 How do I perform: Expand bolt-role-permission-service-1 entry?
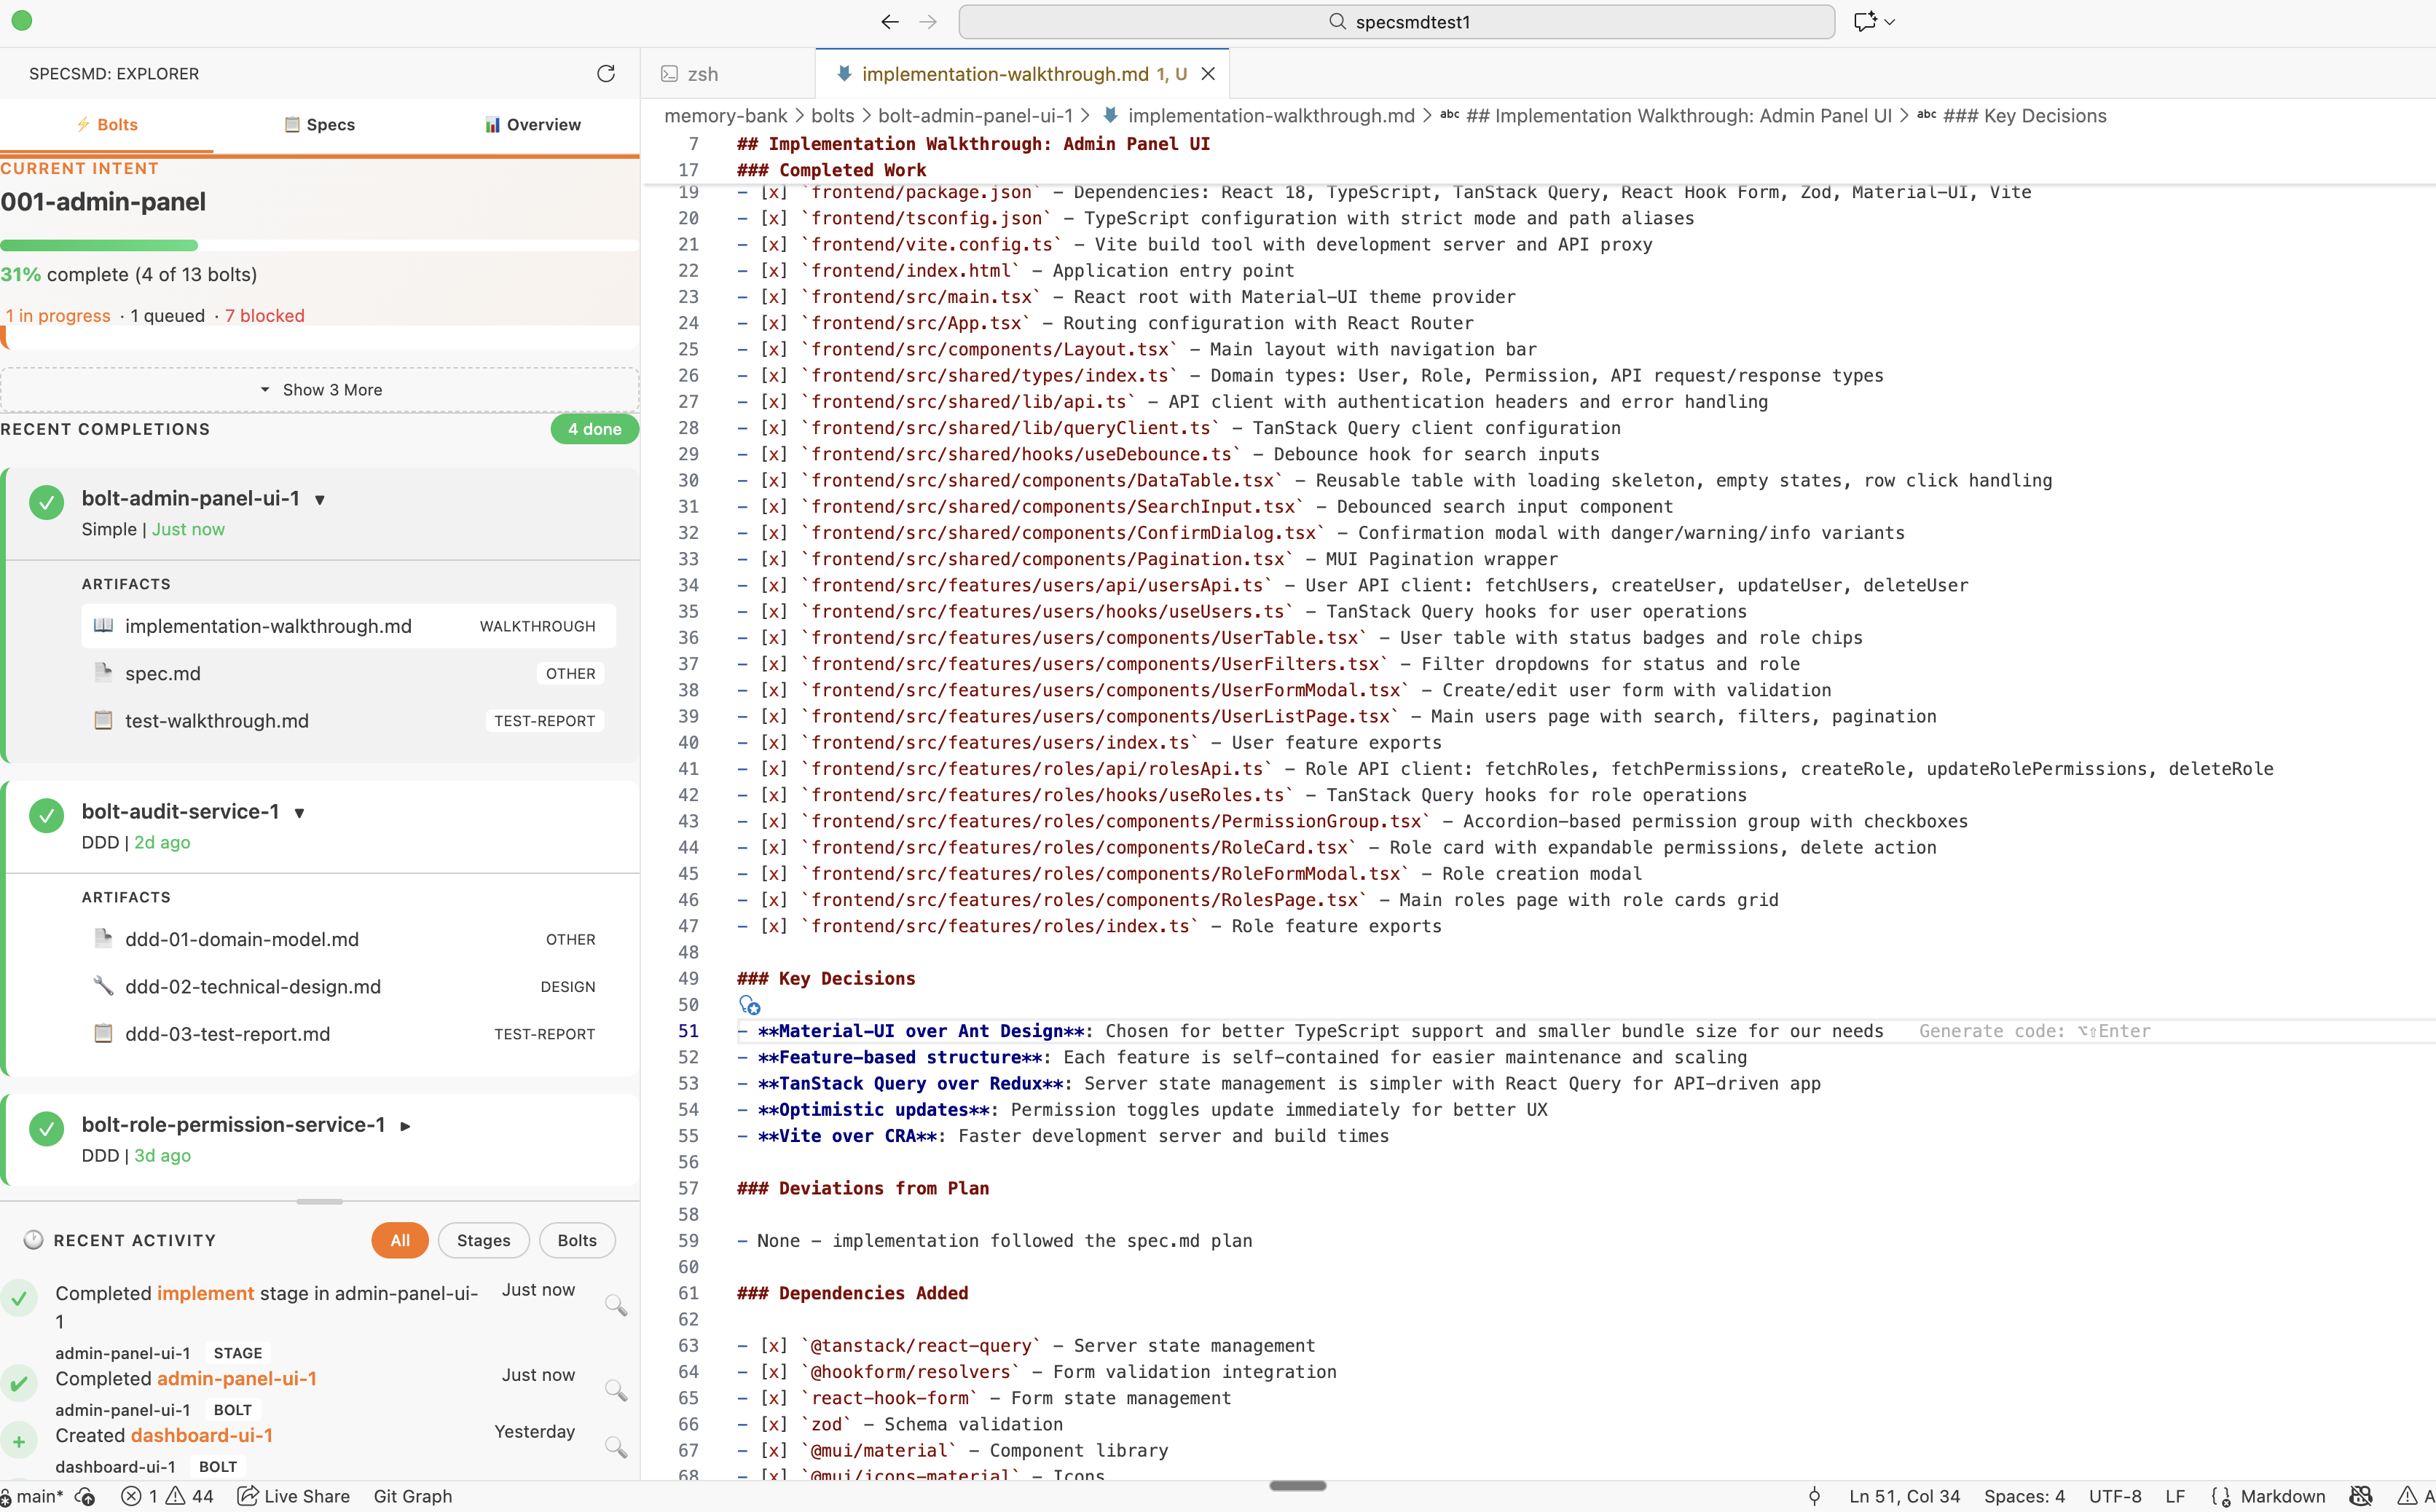click(x=405, y=1126)
